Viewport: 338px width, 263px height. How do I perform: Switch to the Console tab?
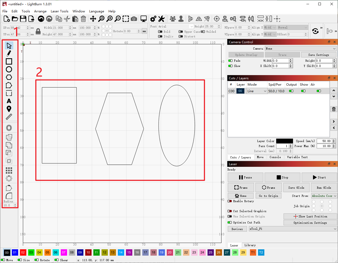pos(275,157)
